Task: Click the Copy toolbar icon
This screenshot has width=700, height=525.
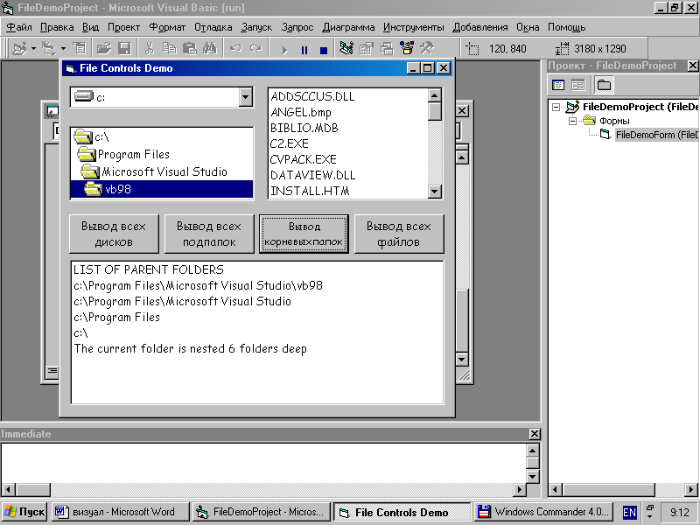Action: coord(169,48)
